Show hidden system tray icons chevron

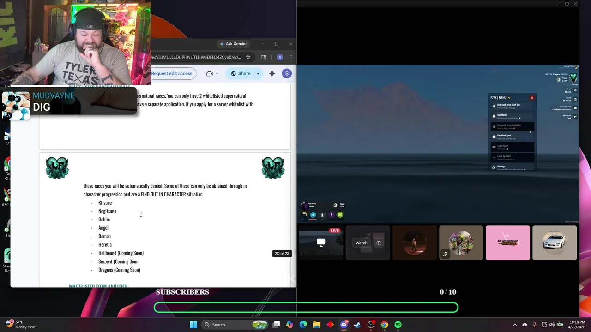pos(515,325)
